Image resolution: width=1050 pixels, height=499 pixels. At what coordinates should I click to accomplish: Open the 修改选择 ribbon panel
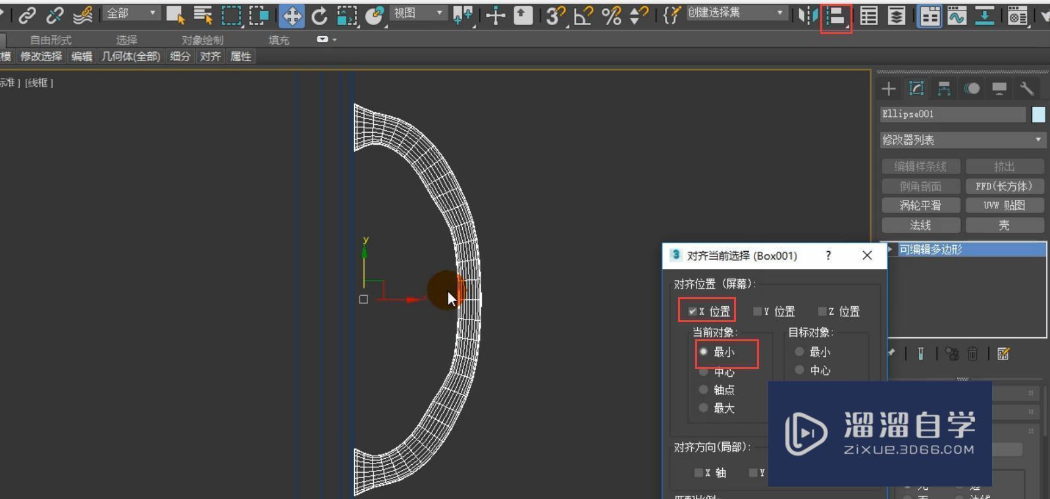[x=41, y=57]
